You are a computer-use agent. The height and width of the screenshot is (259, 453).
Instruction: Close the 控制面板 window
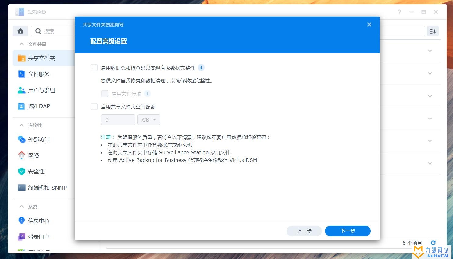[x=436, y=12]
